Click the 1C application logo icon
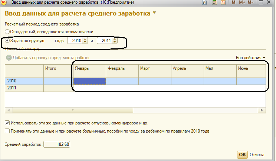 click(3, 2)
